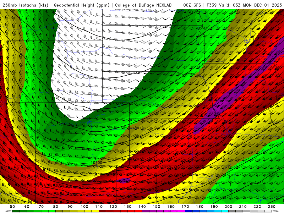Select the 'F339' forecast hour label

(x=212, y=5)
